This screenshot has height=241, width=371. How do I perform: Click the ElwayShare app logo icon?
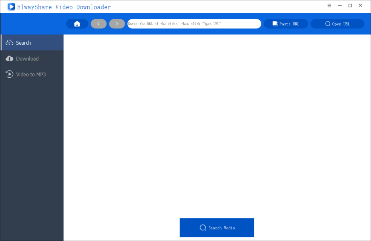click(11, 7)
